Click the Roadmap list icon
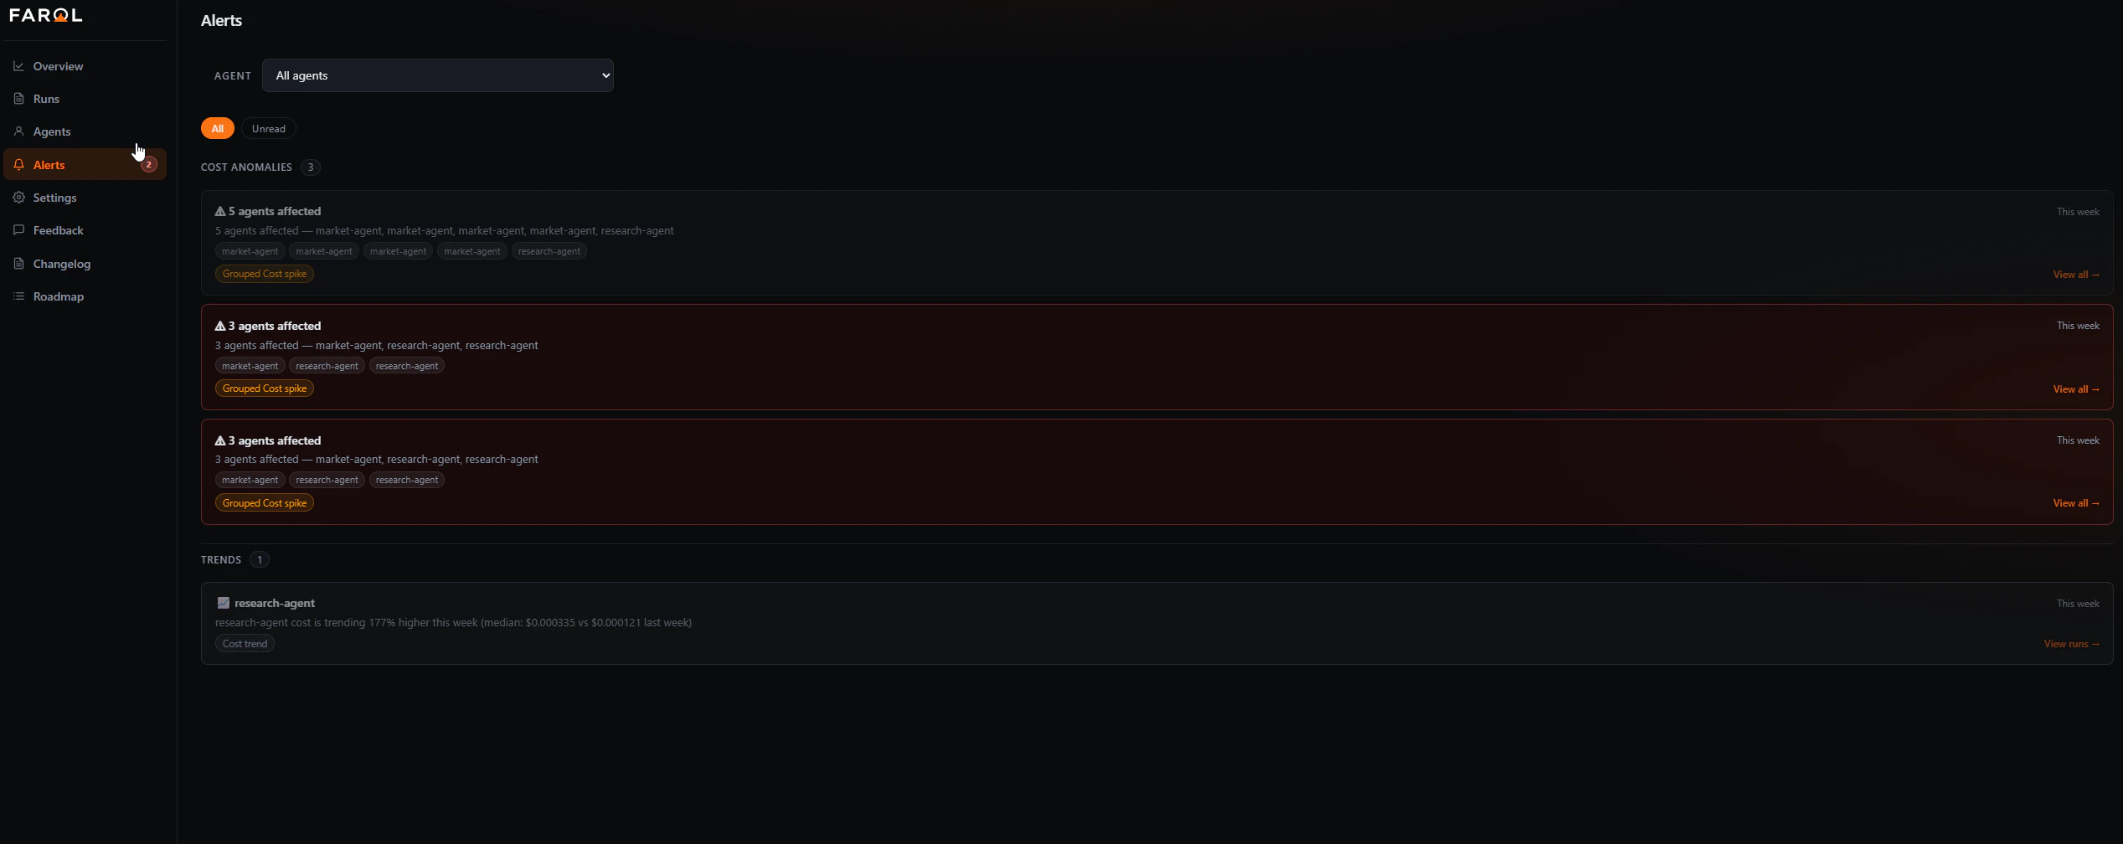The height and width of the screenshot is (844, 2123). tap(18, 296)
